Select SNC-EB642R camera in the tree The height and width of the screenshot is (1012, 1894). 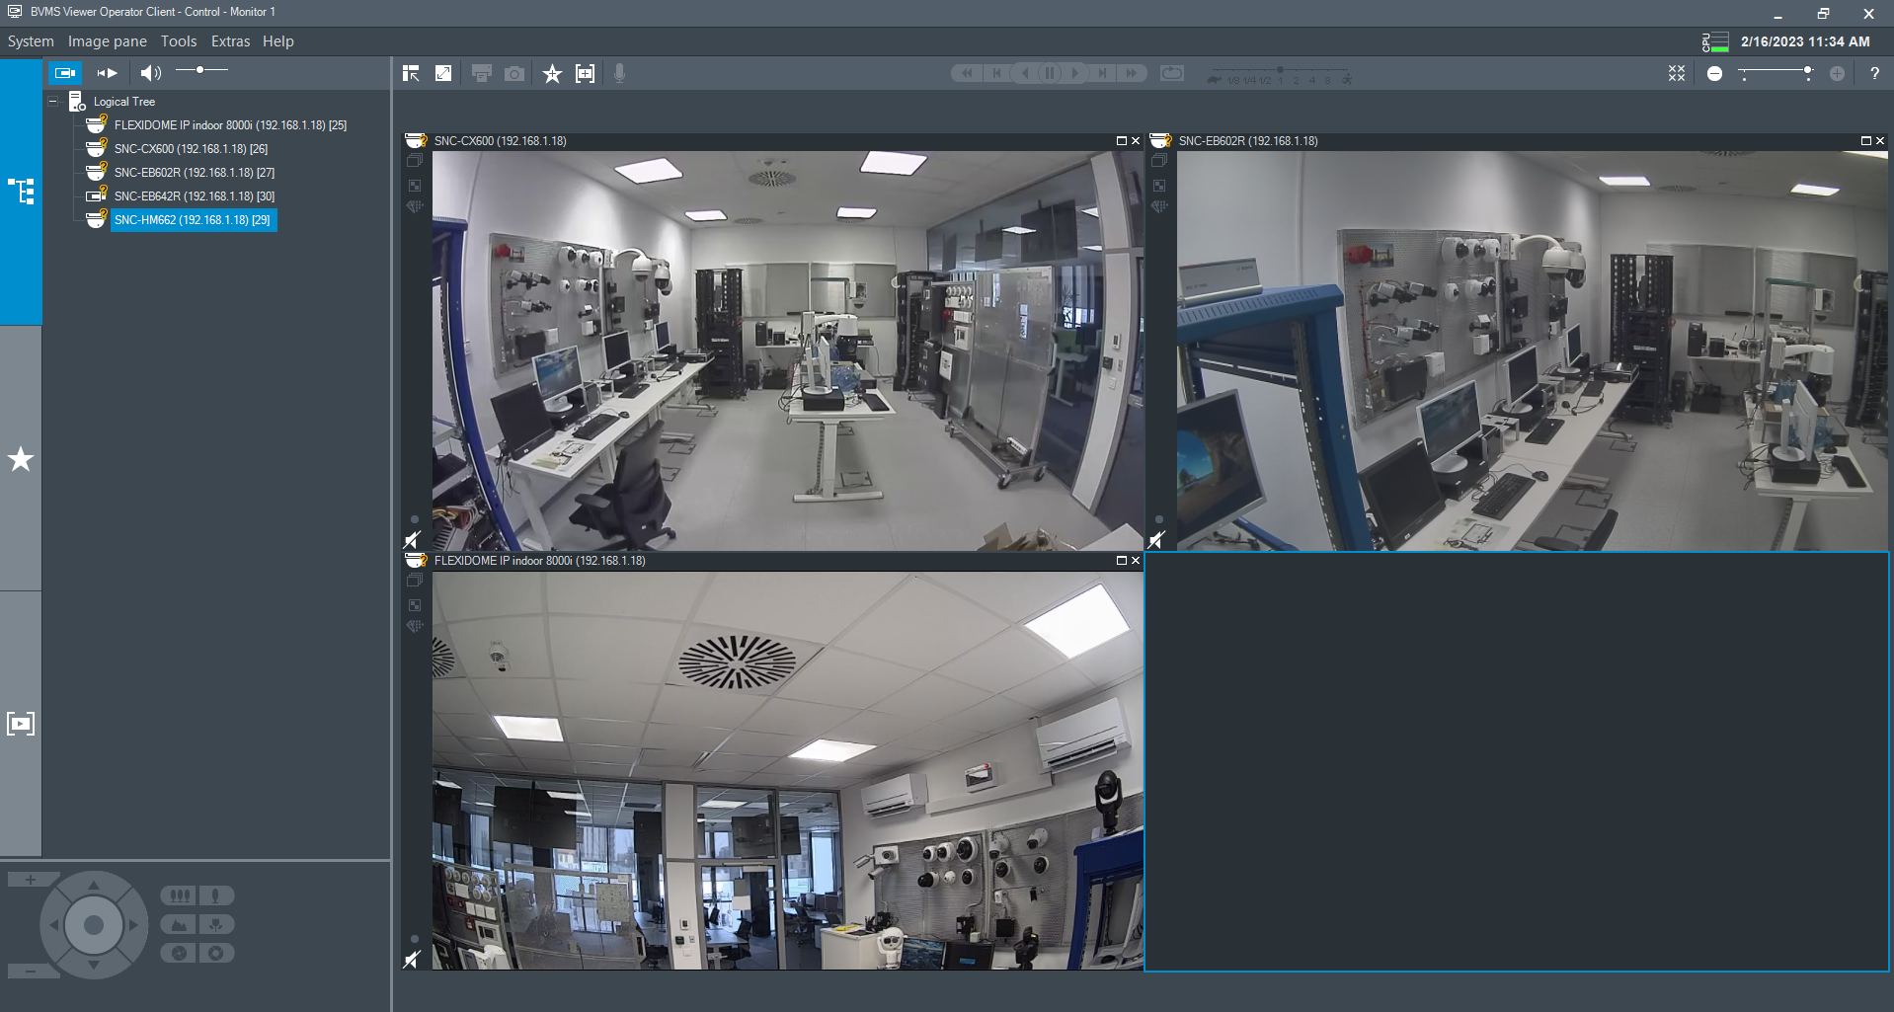point(194,196)
